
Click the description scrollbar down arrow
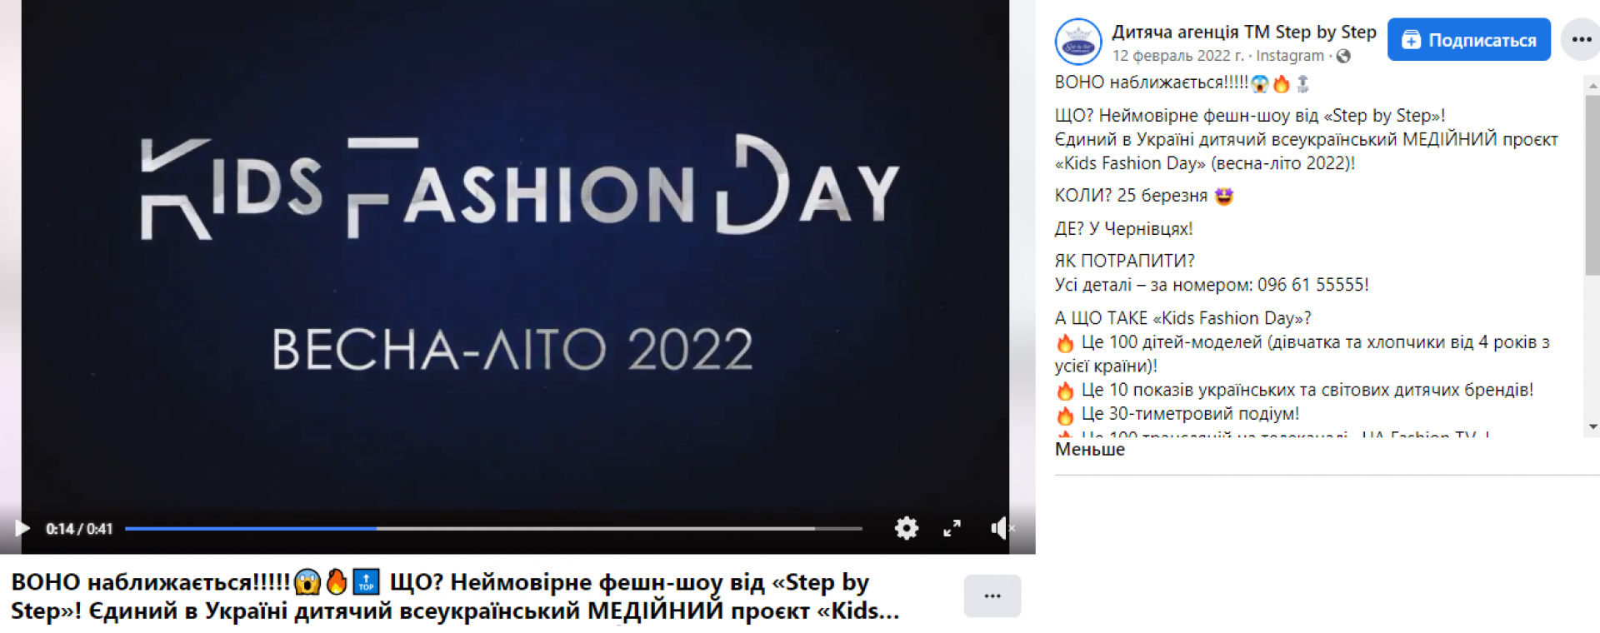[x=1592, y=426]
